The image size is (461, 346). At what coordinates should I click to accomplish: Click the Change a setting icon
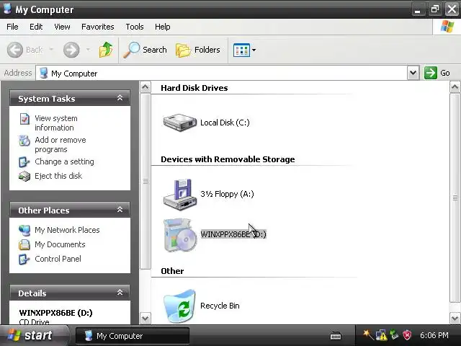click(24, 162)
